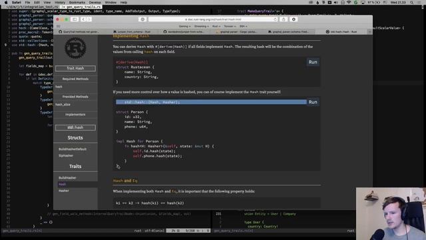
Task: Open Hash trait link under Traits
Action: pos(62,184)
